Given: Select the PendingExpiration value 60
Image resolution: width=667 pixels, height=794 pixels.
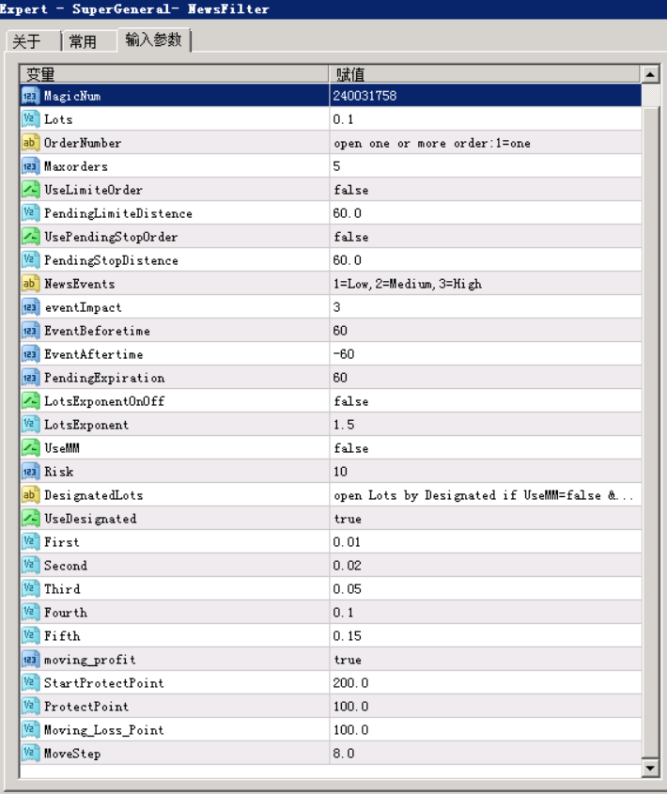Looking at the screenshot, I should tap(340, 377).
